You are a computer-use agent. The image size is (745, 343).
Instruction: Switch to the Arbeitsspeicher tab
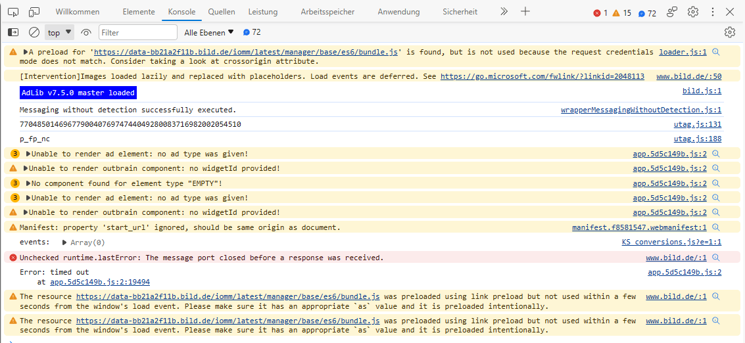point(327,12)
